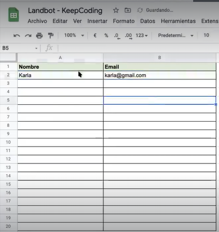
Task: Move document with the folder icon
Action: [128, 10]
